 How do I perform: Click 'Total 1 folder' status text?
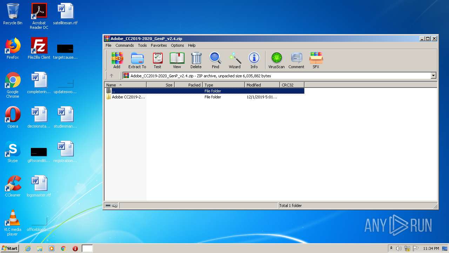point(290,206)
